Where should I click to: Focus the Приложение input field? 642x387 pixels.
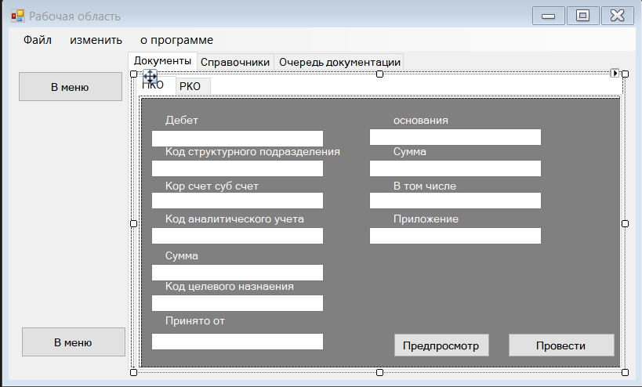tap(455, 236)
